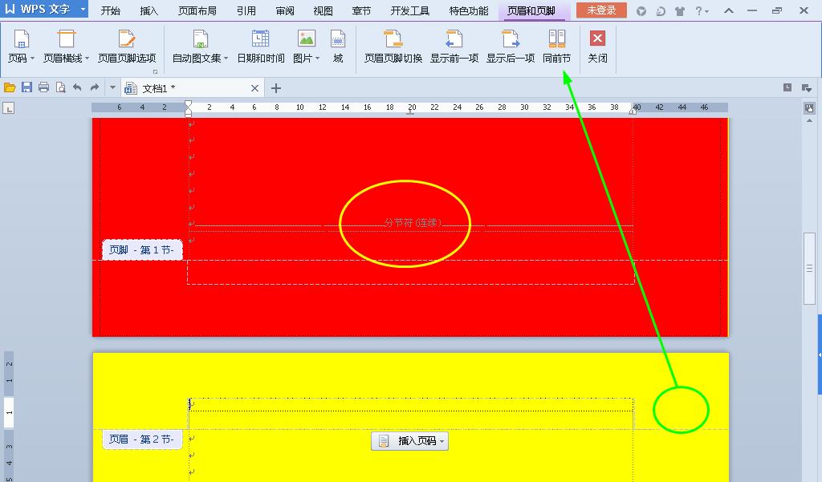Switch to the 章节 tab
Screen dimensions: 822x482
[x=361, y=10]
